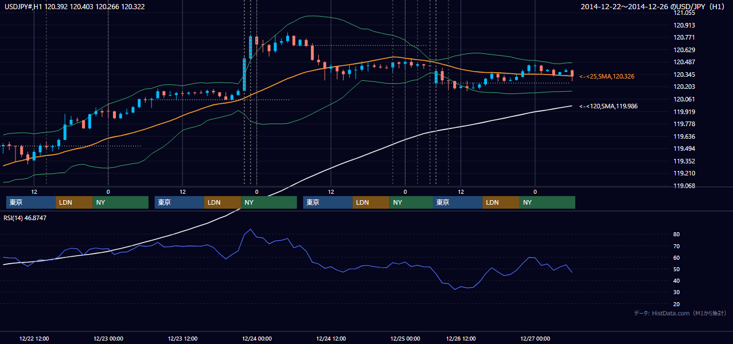Select the 25 SMA label reading 120.326
The image size is (733, 344).
(607, 76)
